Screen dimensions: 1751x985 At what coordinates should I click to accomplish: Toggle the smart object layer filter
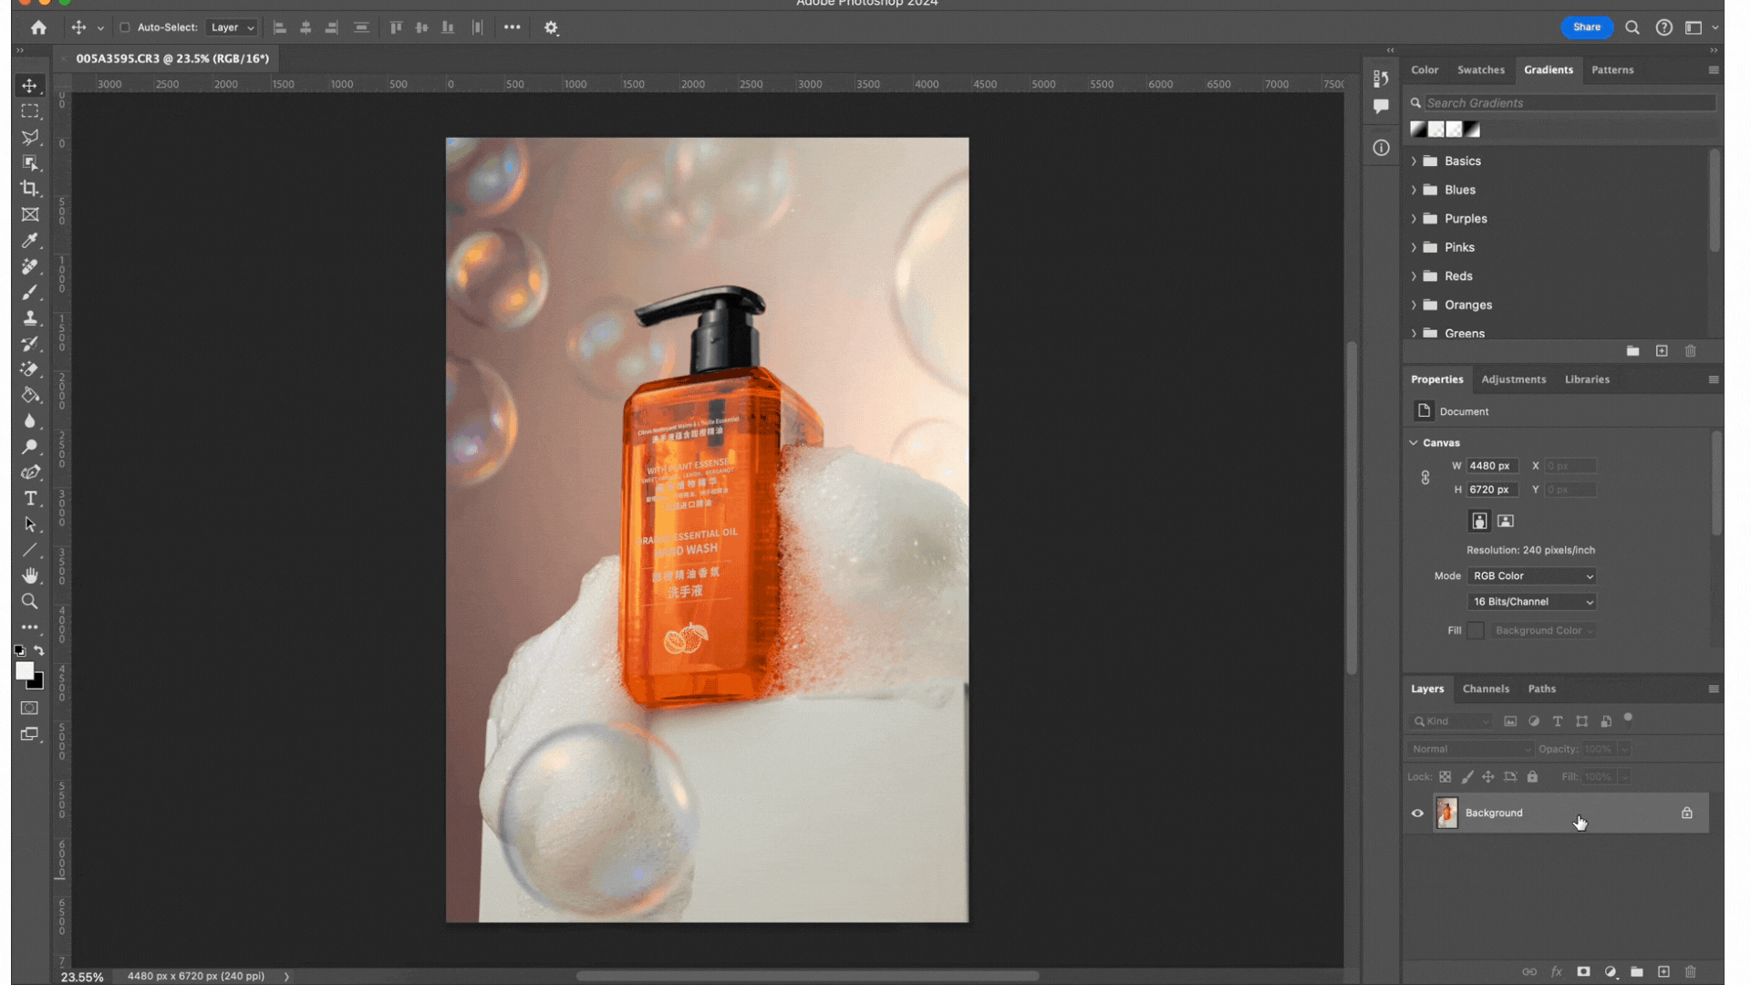click(1606, 721)
